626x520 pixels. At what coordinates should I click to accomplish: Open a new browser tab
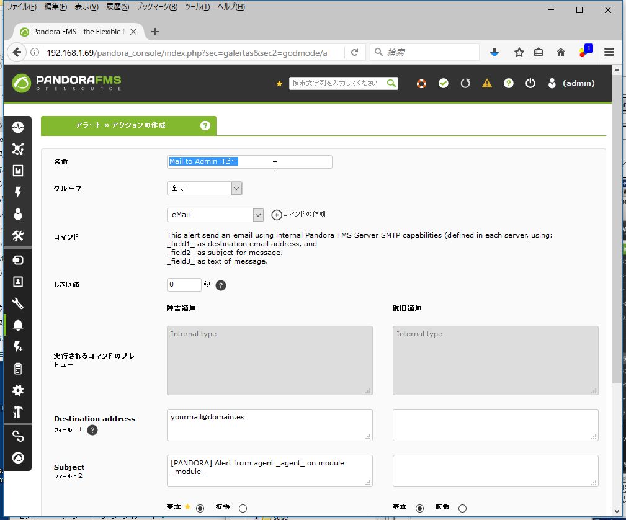click(155, 32)
